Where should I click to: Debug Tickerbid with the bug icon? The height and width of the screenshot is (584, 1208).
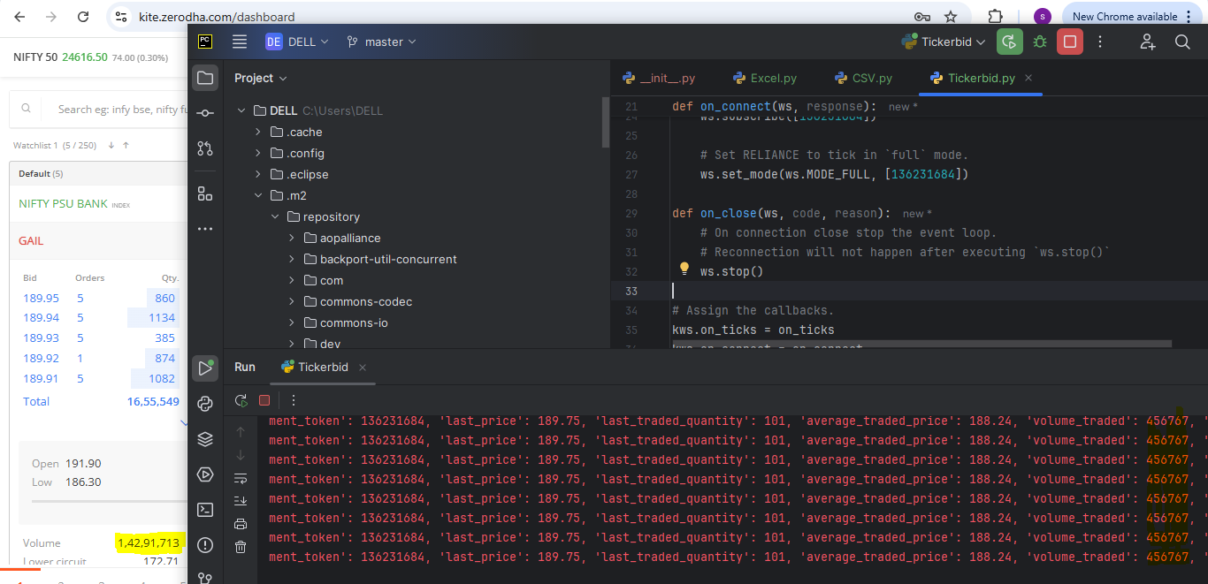[x=1039, y=42]
